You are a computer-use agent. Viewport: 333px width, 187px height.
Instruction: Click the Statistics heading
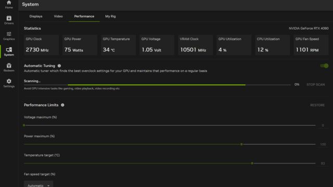click(32, 29)
